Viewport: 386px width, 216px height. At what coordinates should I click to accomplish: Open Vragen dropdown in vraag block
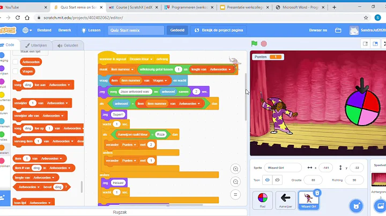(160, 81)
